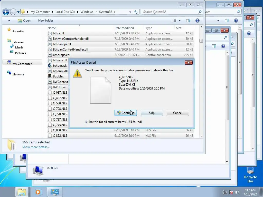The image size is (263, 197).
Task: Click Windows breadcrumb in address bar
Action: point(87,12)
